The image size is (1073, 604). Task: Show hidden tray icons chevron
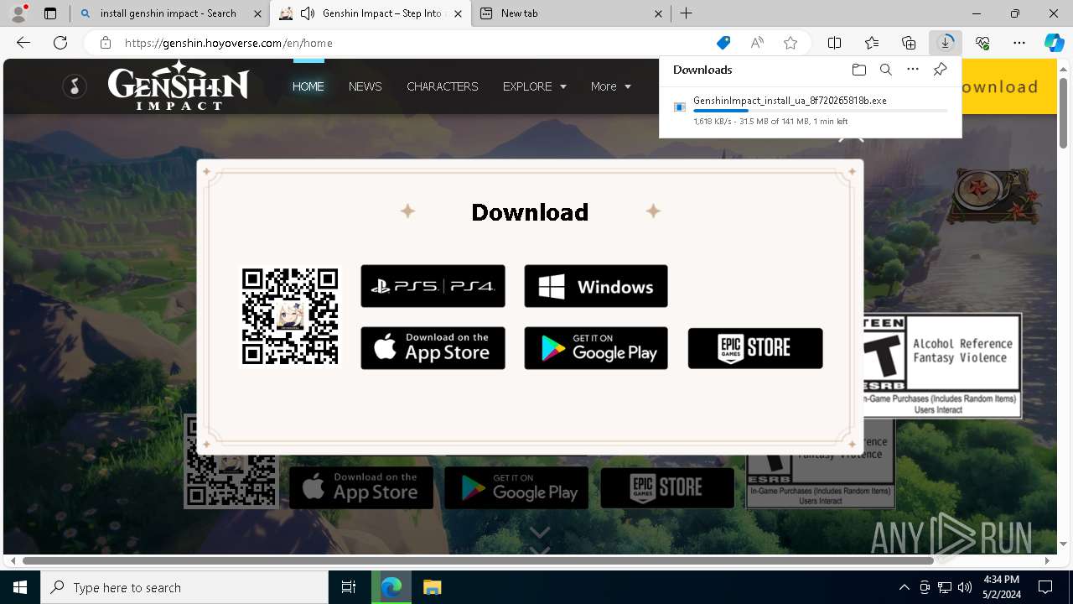[x=904, y=587]
